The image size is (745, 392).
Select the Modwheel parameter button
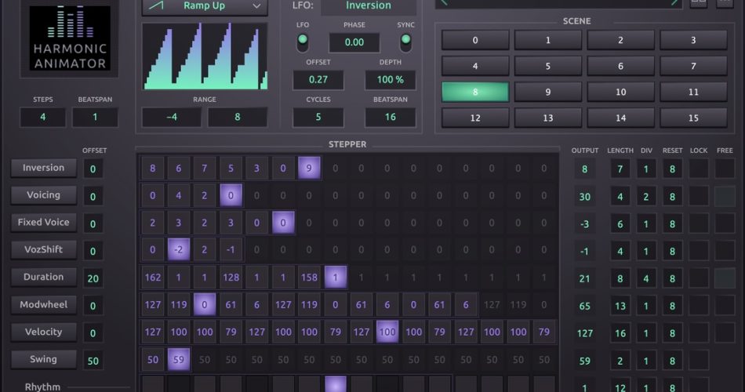[x=44, y=304]
